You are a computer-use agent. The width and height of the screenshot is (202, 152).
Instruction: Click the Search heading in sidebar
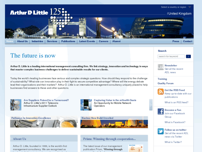click(162, 51)
